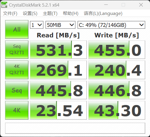150x137 pixels.
Task: Open the 文件(F) menu
Action: 10,13
